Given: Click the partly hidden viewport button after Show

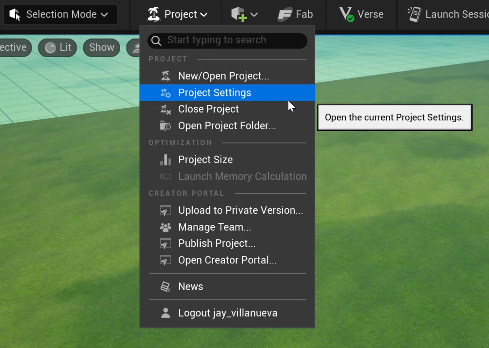Looking at the screenshot, I should click(x=134, y=48).
